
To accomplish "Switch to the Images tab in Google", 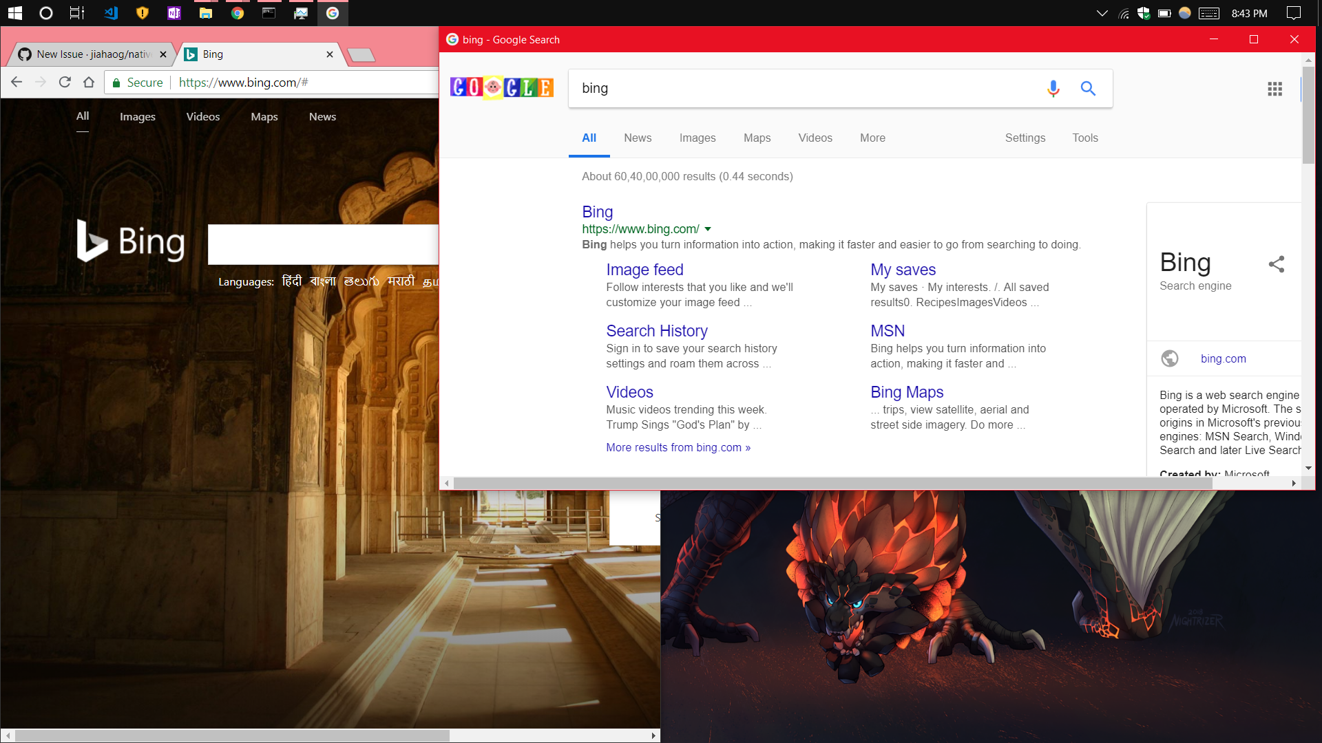I will pos(697,138).
